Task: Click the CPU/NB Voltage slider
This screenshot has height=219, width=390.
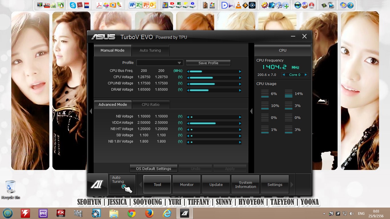Action: point(214,84)
